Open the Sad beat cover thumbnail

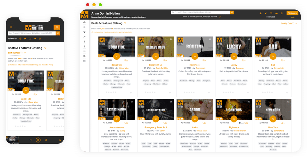273,47
